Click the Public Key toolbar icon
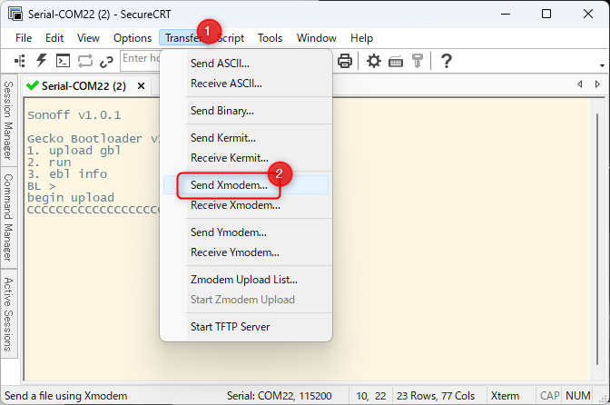The image size is (610, 405). click(x=418, y=61)
